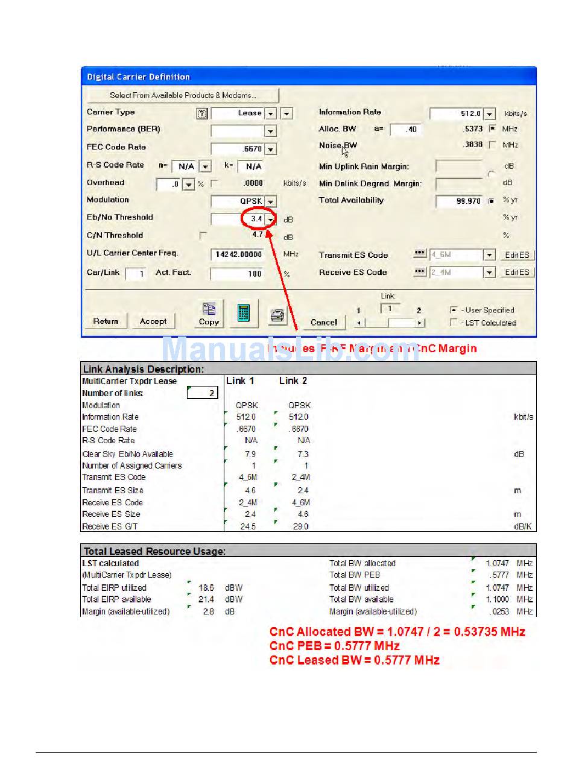Click the R-S Code Rate k= field
The image size is (573, 764).
coord(252,166)
